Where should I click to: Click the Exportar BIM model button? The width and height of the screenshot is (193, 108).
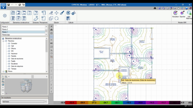tap(182, 14)
